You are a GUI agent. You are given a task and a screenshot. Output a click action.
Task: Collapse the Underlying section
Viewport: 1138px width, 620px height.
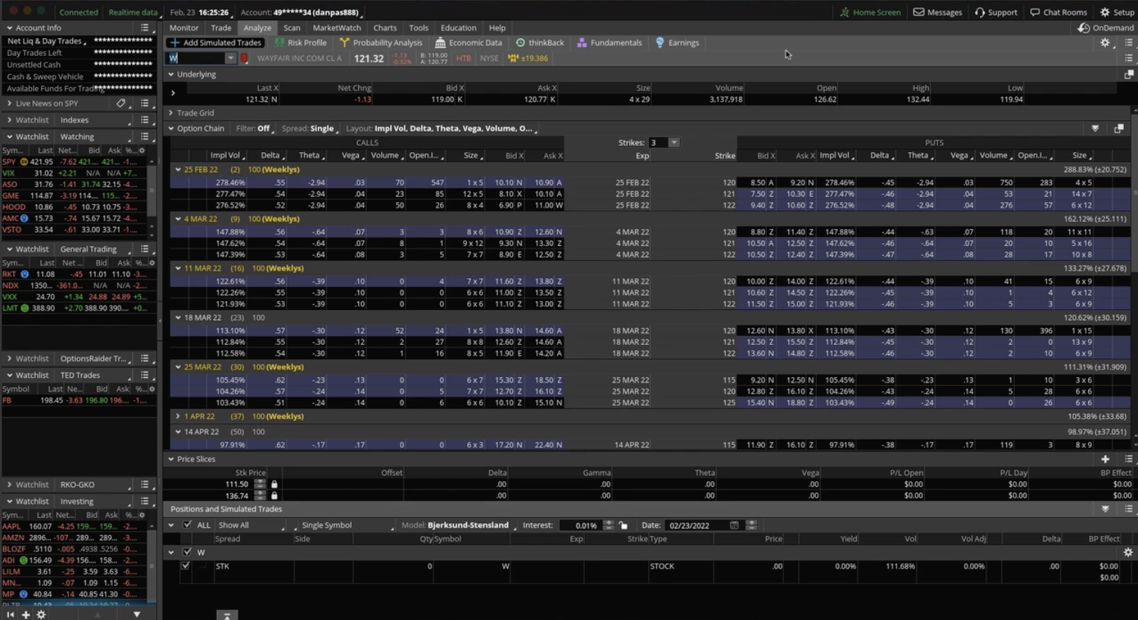tap(171, 75)
